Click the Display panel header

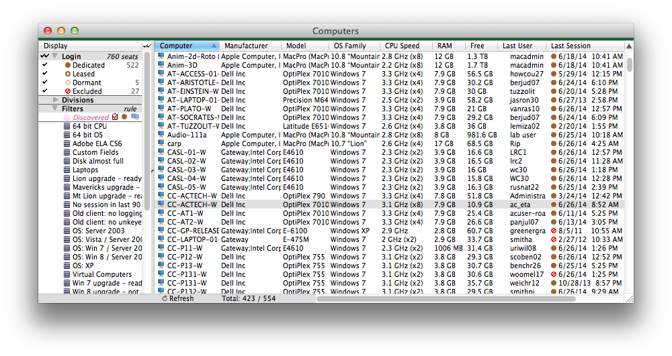[91, 46]
